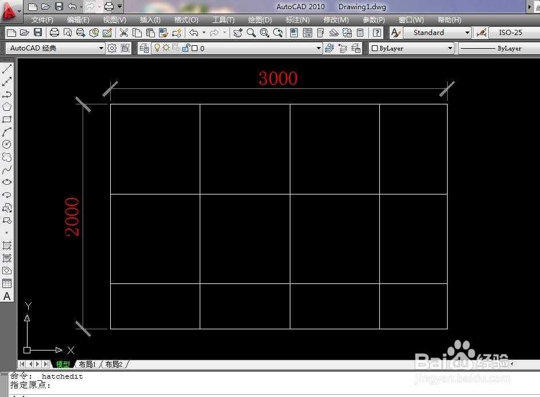Image resolution: width=540 pixels, height=397 pixels.
Task: Toggle layer 0 on/off lightbulb
Action: coord(157,48)
